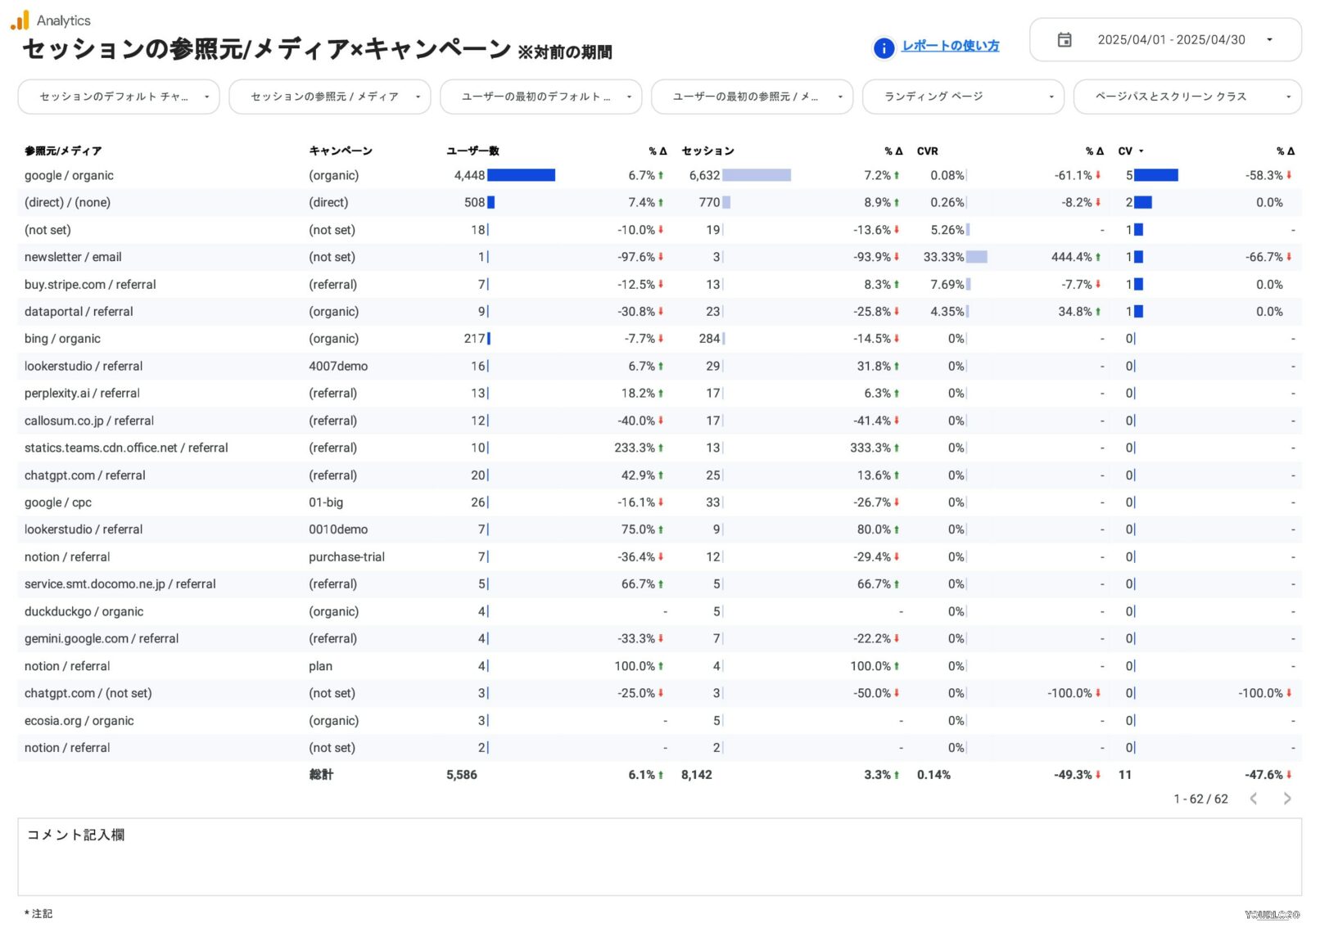This screenshot has height=932, width=1320.
Task: Click the calendar icon in the date range control
Action: 1065,39
